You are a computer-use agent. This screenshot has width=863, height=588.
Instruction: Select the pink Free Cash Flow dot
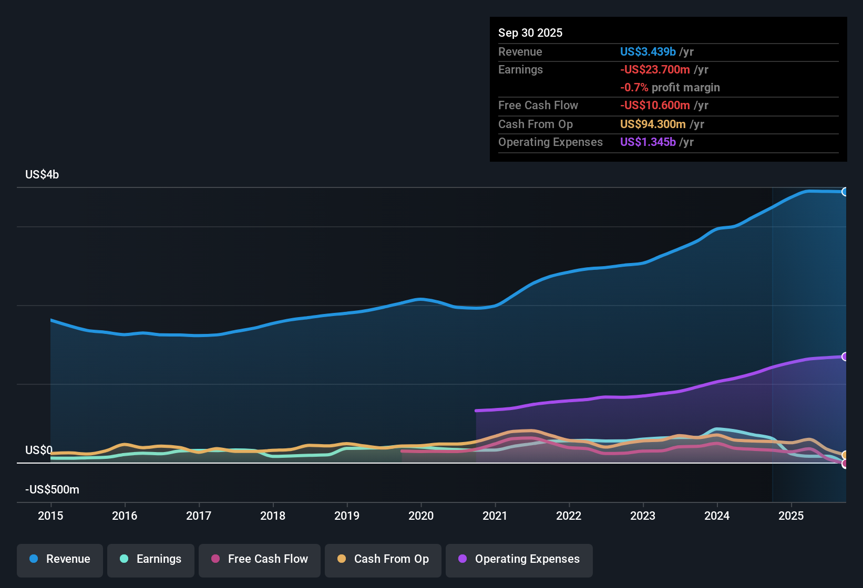[x=214, y=559]
